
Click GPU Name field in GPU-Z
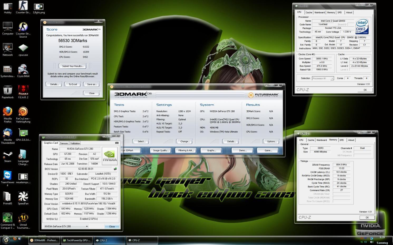pyautogui.click(x=80, y=149)
